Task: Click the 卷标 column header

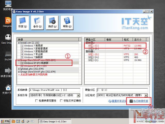Action: tap(114, 40)
